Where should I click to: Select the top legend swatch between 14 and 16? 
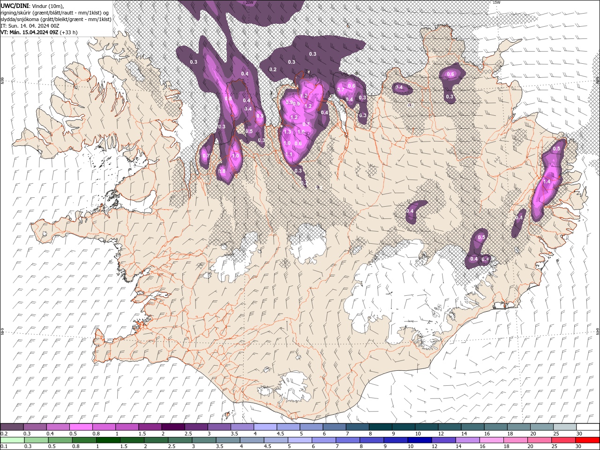click(473, 427)
